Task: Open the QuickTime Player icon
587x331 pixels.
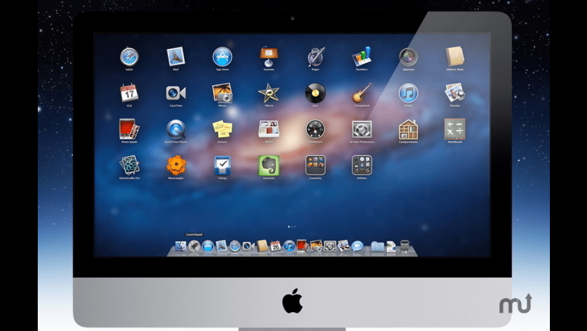Action: pyautogui.click(x=175, y=129)
